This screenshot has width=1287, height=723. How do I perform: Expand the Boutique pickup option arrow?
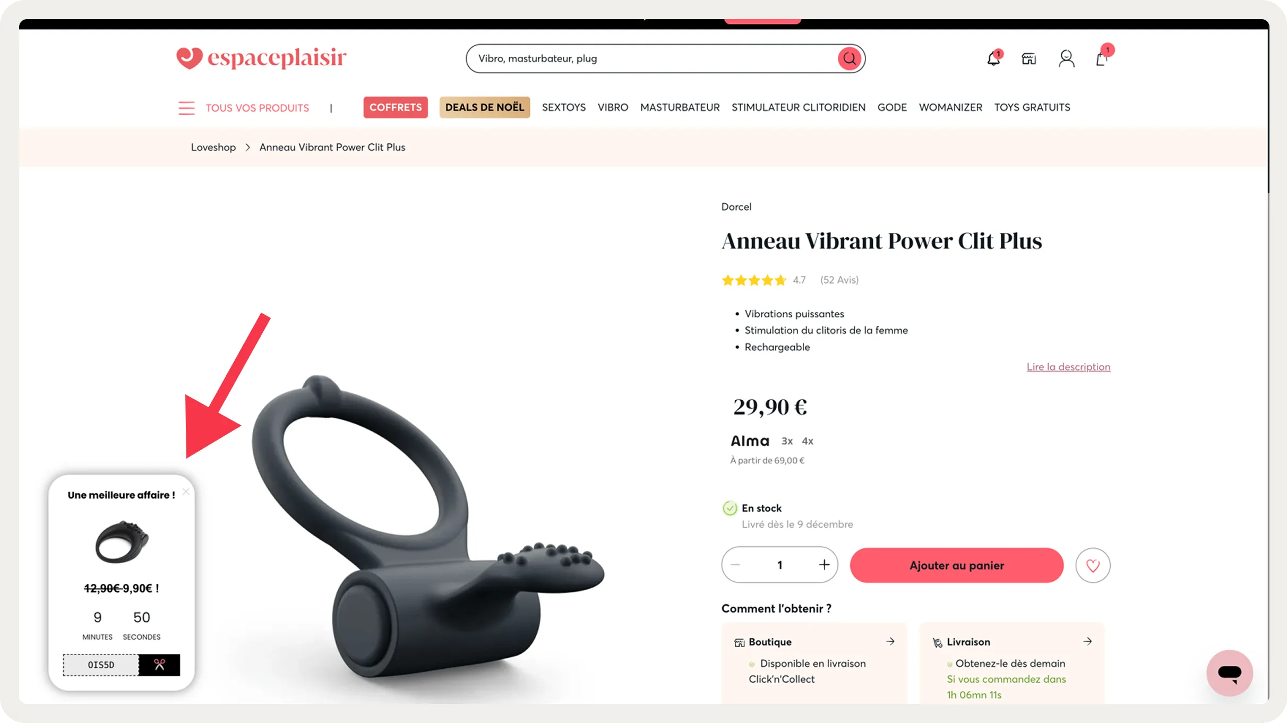pyautogui.click(x=890, y=641)
